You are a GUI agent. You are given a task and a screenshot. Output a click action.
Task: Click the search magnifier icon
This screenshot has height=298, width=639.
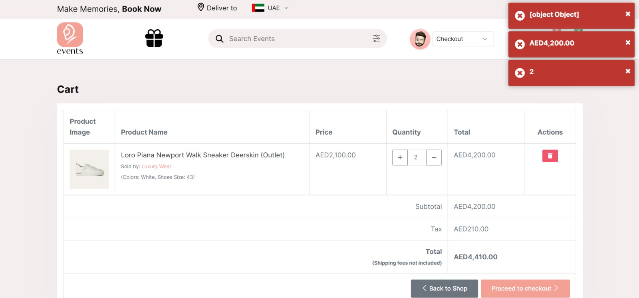pyautogui.click(x=219, y=39)
